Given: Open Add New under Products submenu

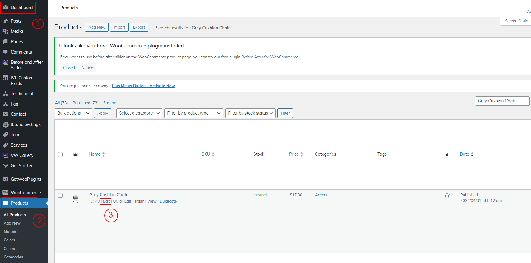Looking at the screenshot, I should click(12, 223).
